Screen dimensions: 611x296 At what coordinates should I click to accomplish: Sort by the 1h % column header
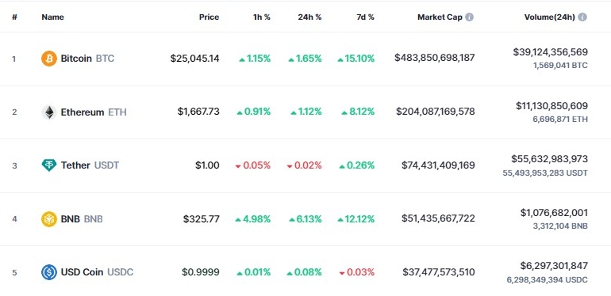click(x=261, y=17)
